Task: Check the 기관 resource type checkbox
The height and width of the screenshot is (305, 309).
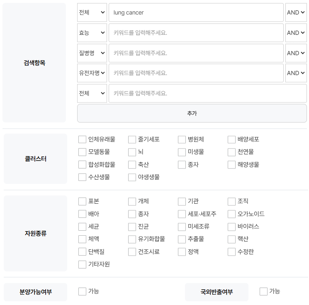Action: [182, 201]
